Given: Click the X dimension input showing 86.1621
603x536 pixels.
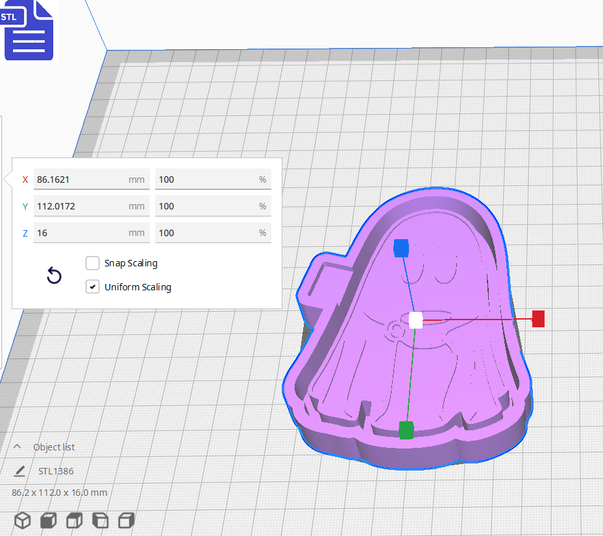Looking at the screenshot, I should pyautogui.click(x=91, y=179).
